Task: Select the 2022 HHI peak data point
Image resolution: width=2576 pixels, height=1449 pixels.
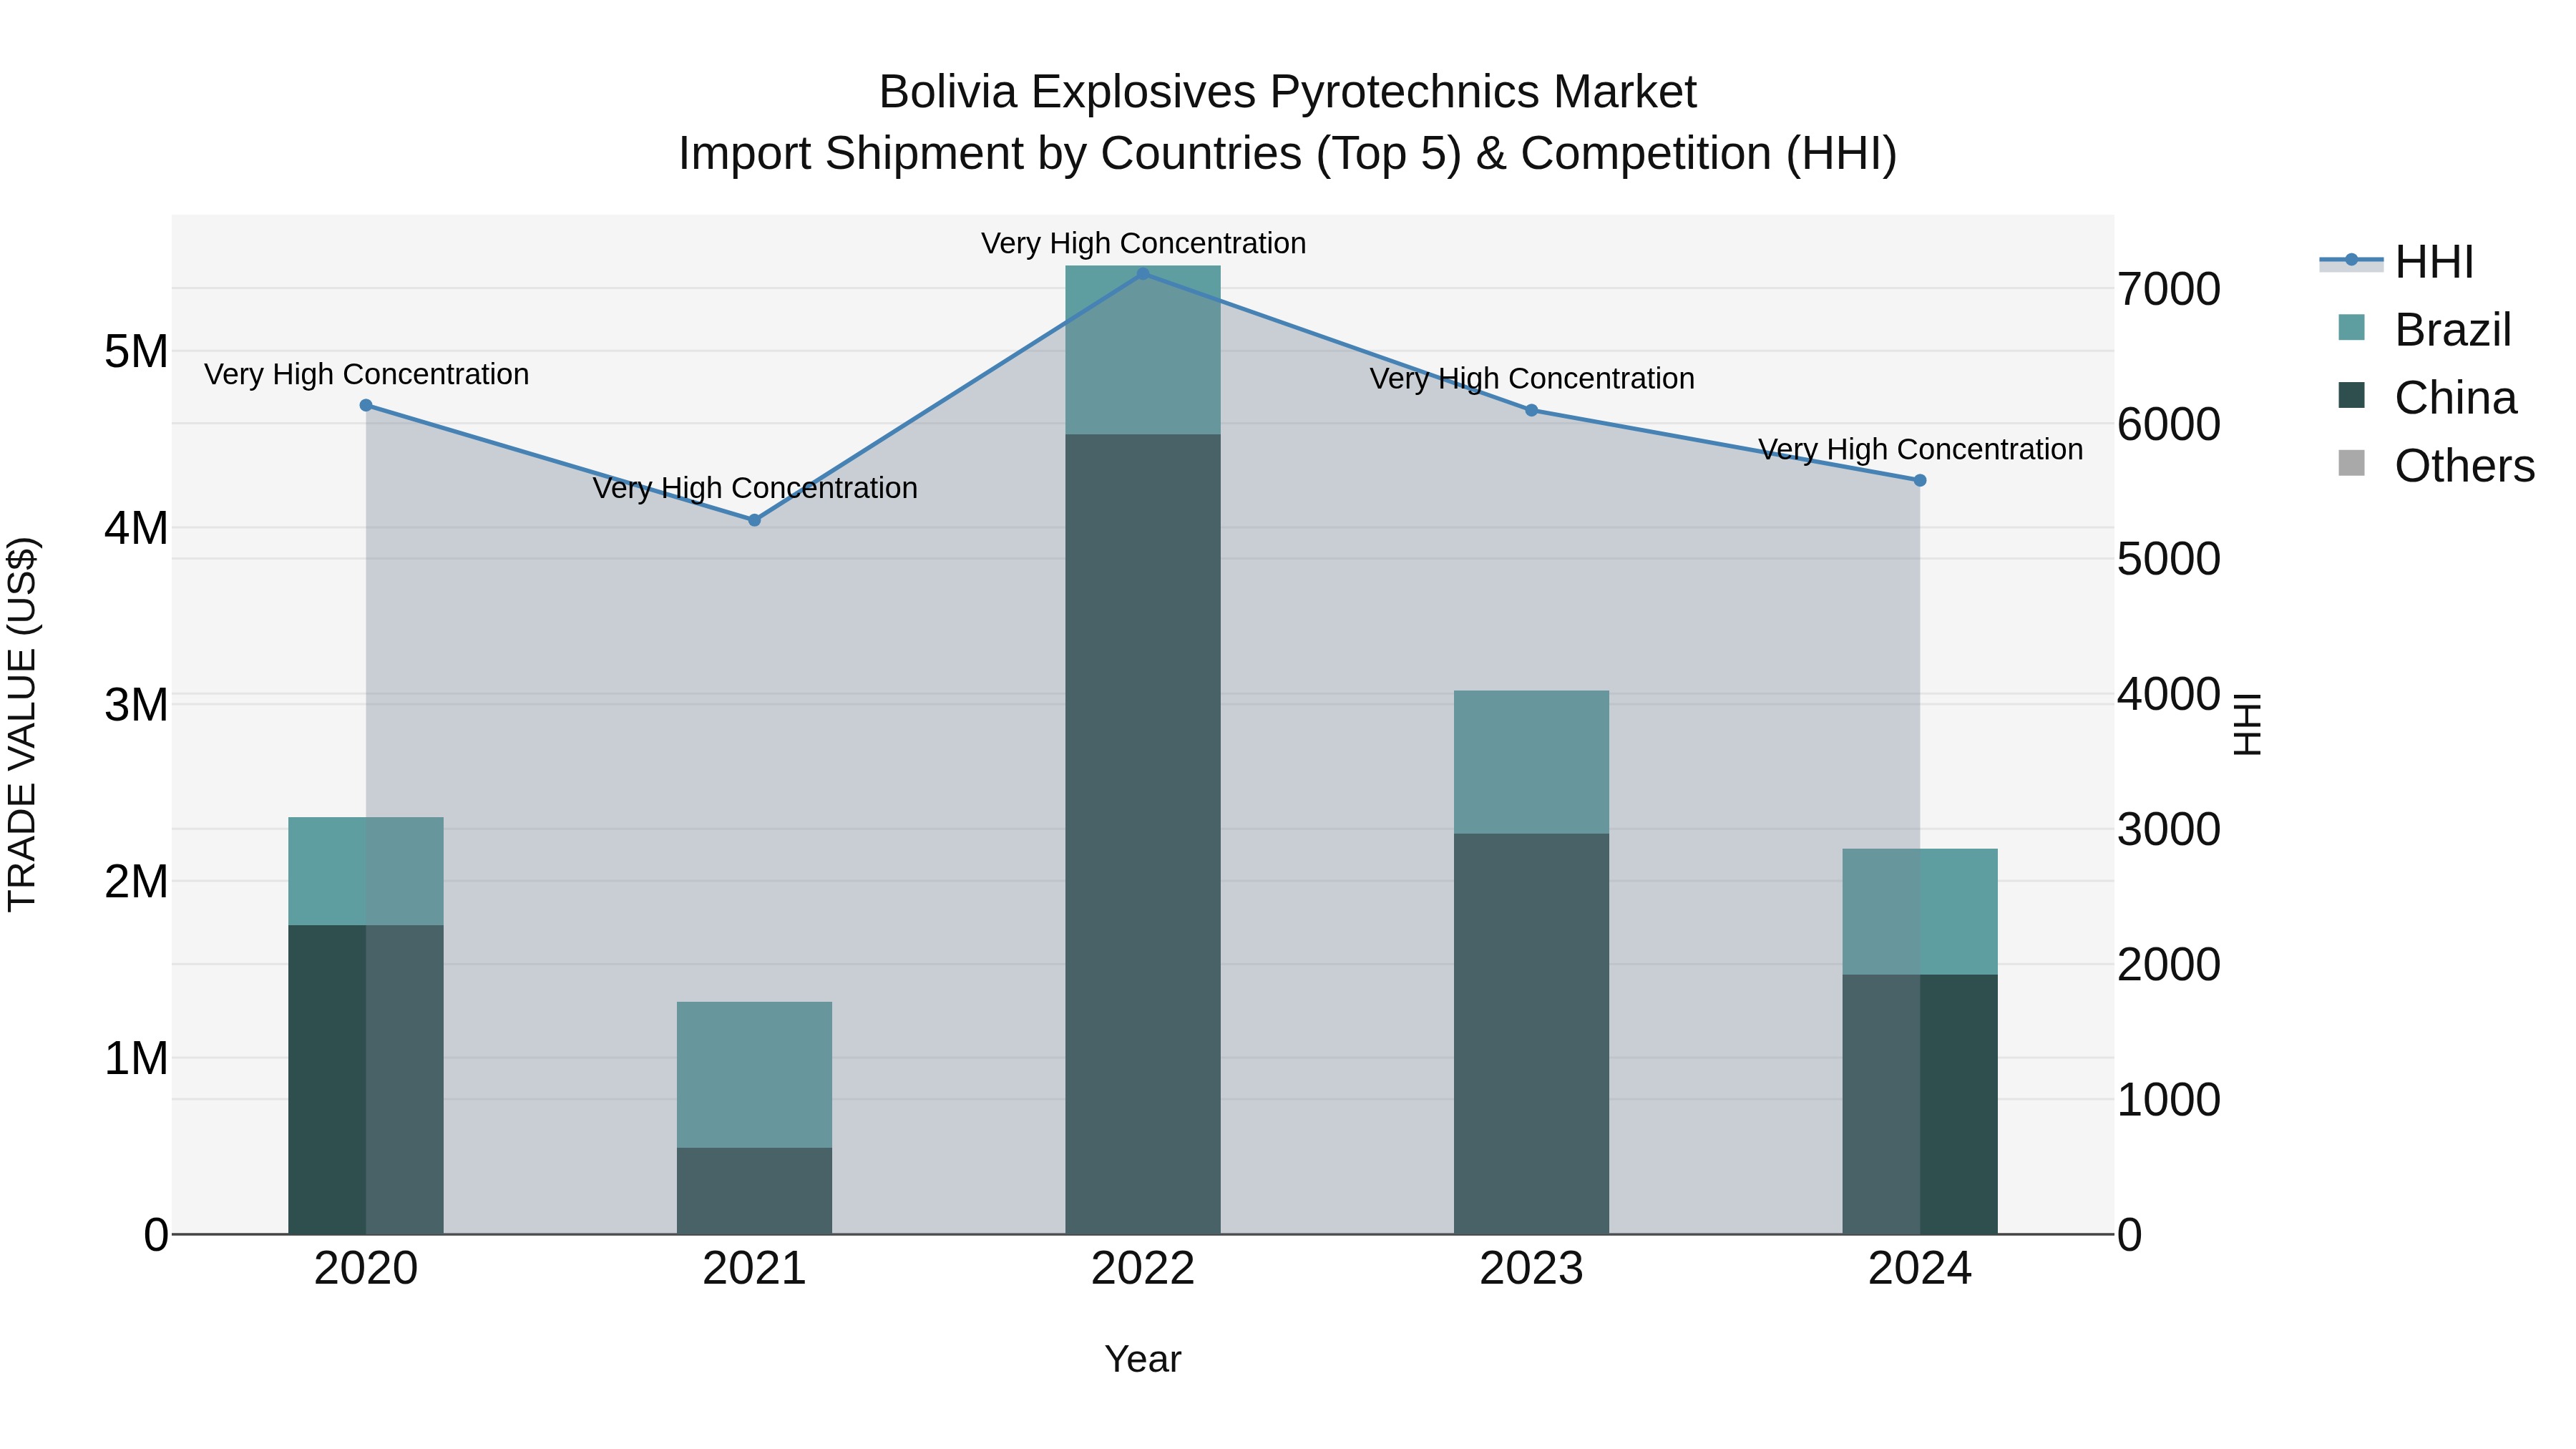Action: tap(1143, 273)
